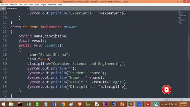Open the Project menu
Viewport: 190px width, 107px height.
[43, 5]
